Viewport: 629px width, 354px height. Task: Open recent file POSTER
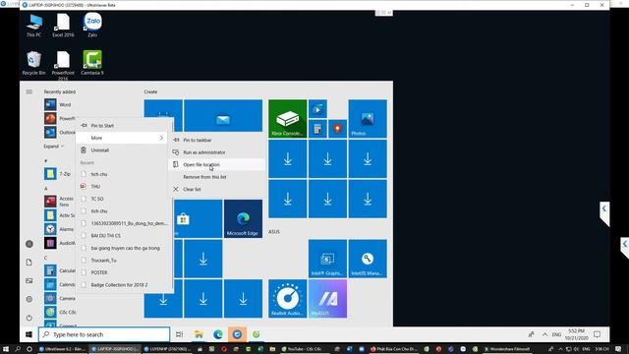121,272
